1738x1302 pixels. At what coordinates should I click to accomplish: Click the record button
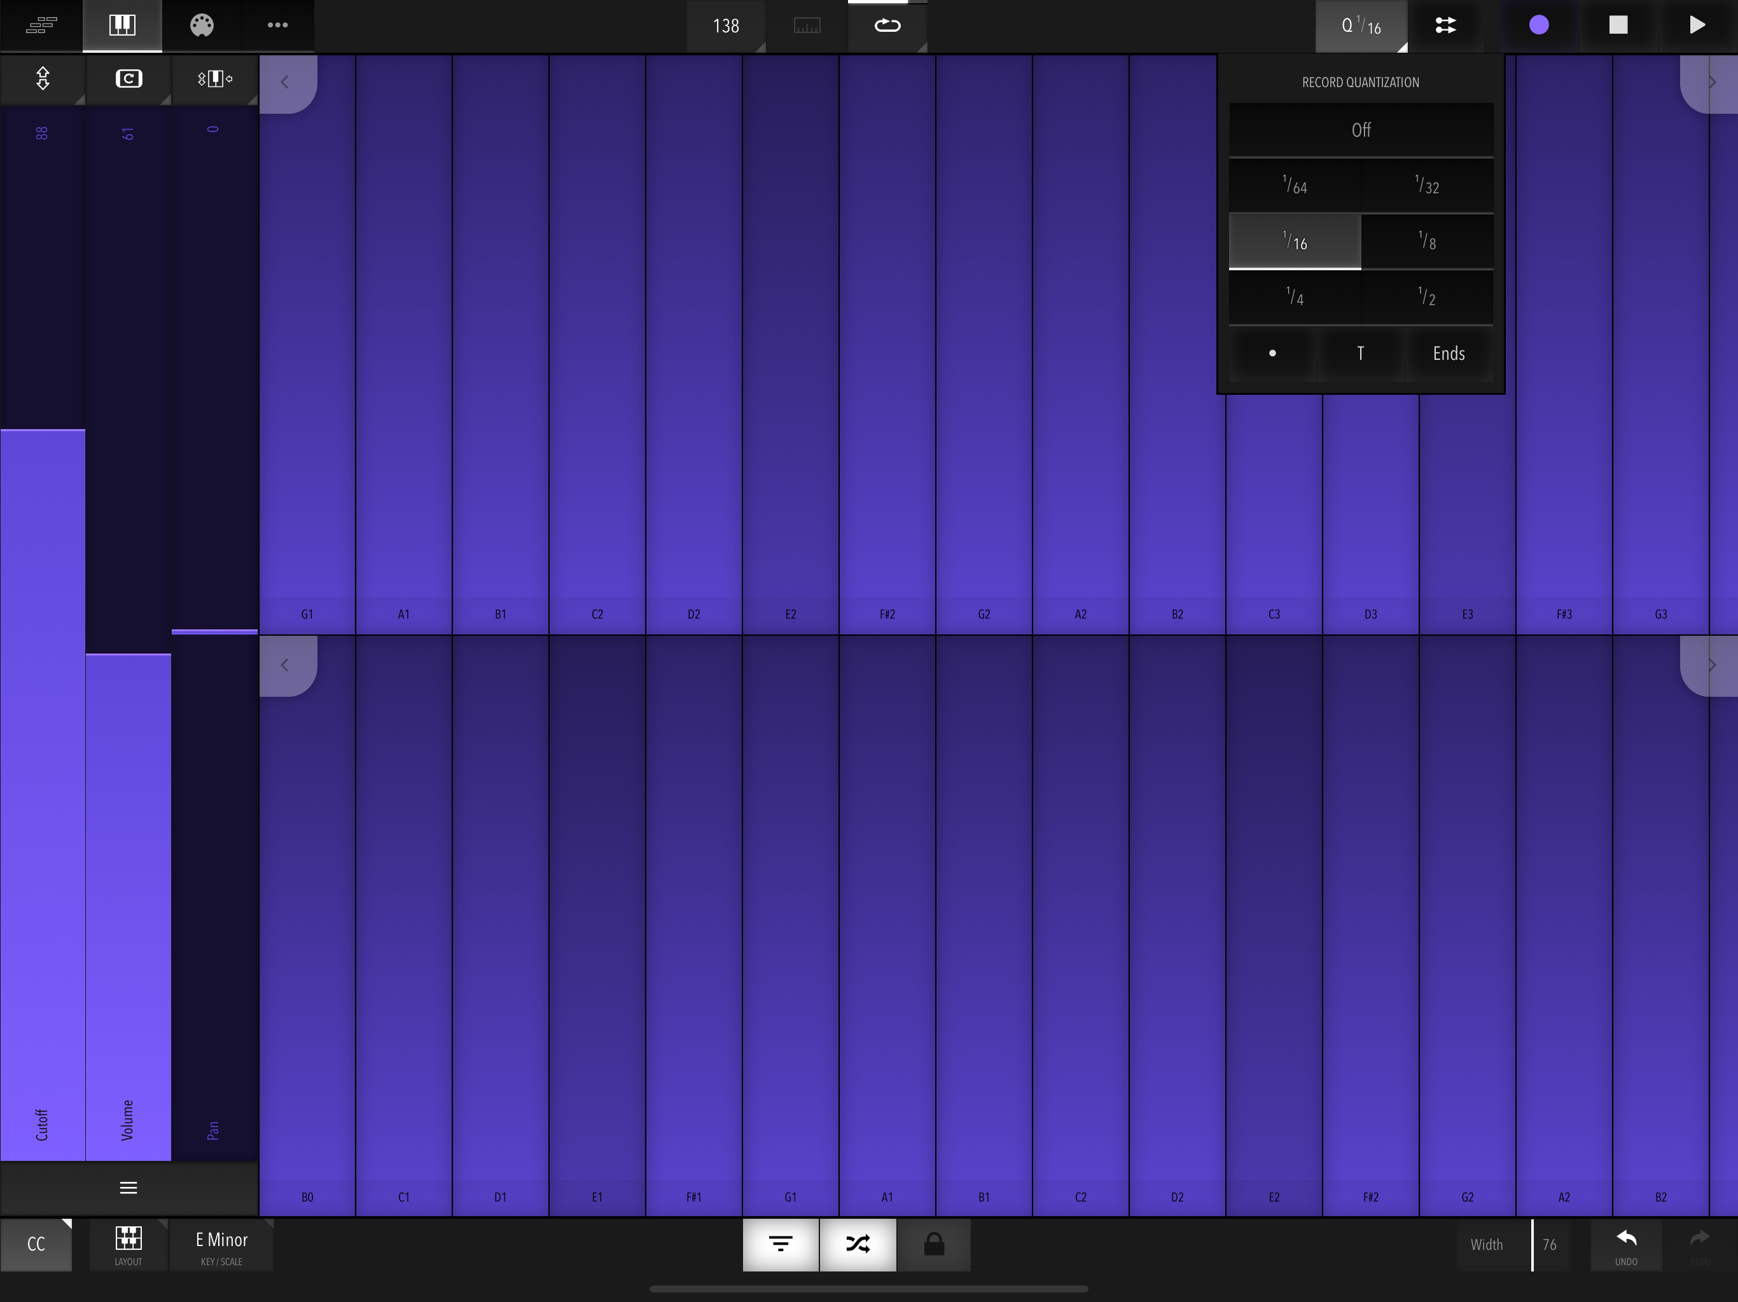coord(1538,25)
